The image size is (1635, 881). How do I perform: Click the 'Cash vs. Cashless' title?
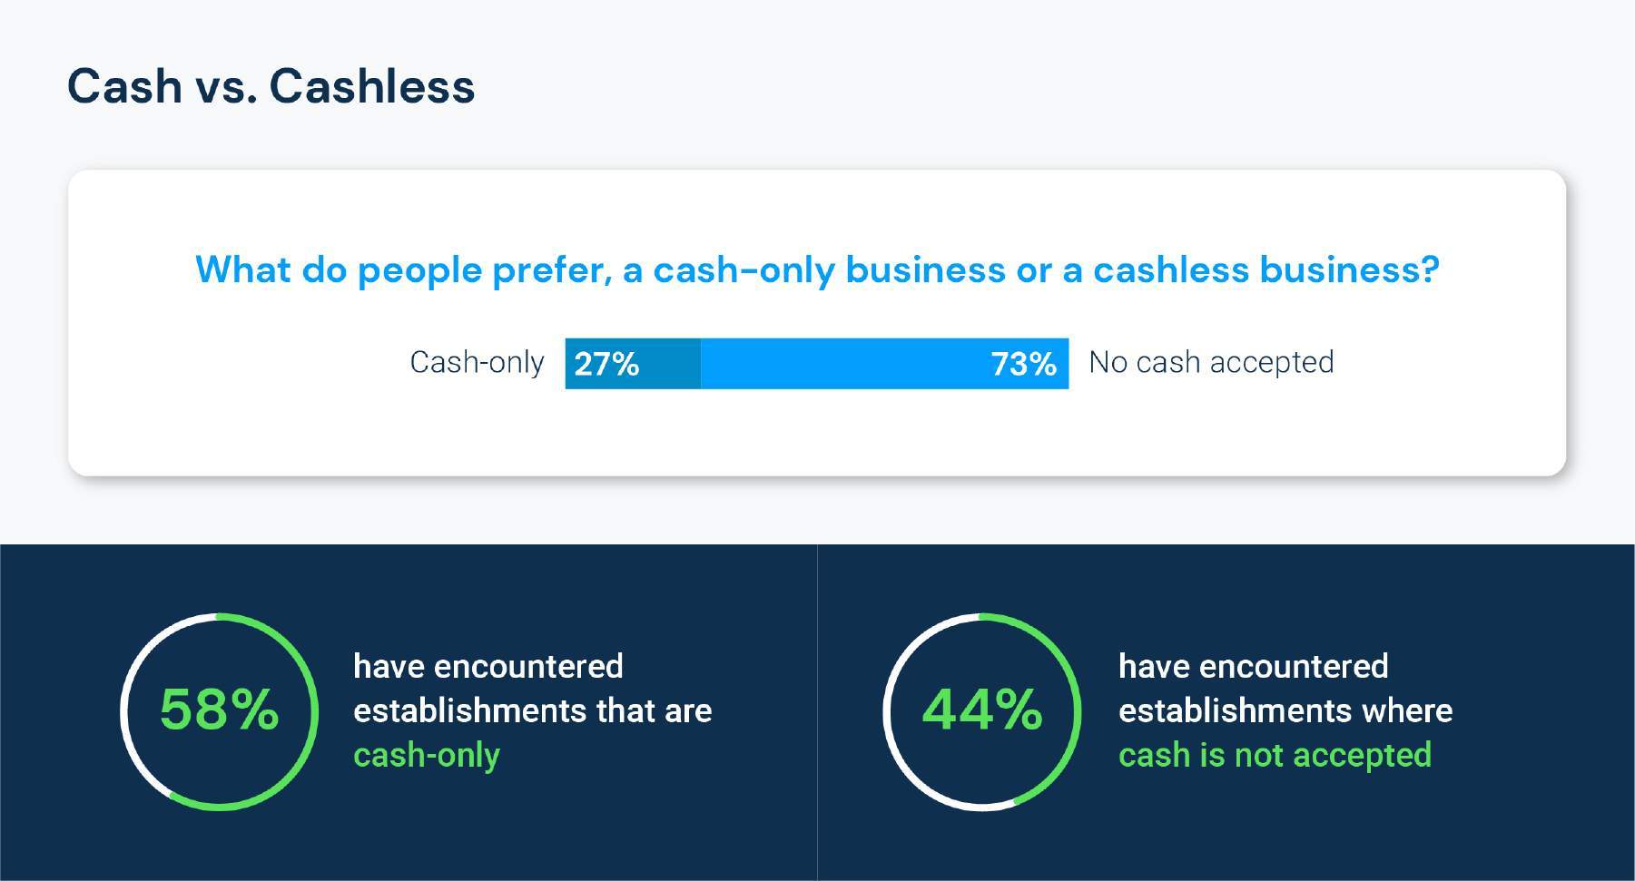point(271,87)
